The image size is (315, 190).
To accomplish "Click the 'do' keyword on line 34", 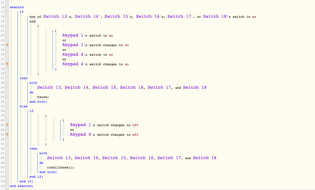I will click(x=31, y=92).
